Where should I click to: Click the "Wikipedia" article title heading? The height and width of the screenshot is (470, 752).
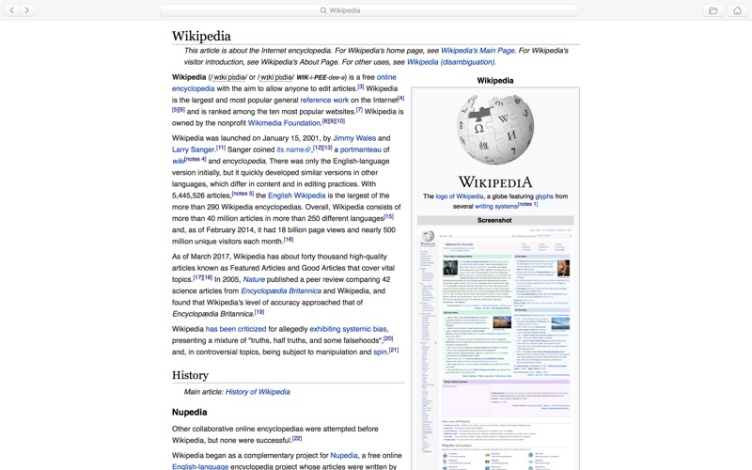click(201, 36)
